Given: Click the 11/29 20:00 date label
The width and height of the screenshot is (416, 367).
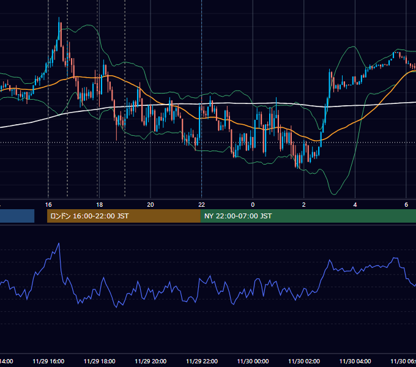Looking at the screenshot, I should click(x=150, y=361).
